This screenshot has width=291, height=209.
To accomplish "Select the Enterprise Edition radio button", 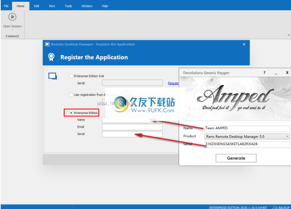I will coord(71,112).
